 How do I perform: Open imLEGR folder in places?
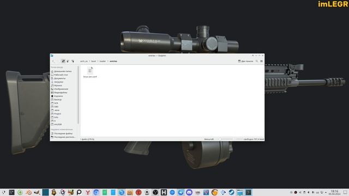pos(57,125)
